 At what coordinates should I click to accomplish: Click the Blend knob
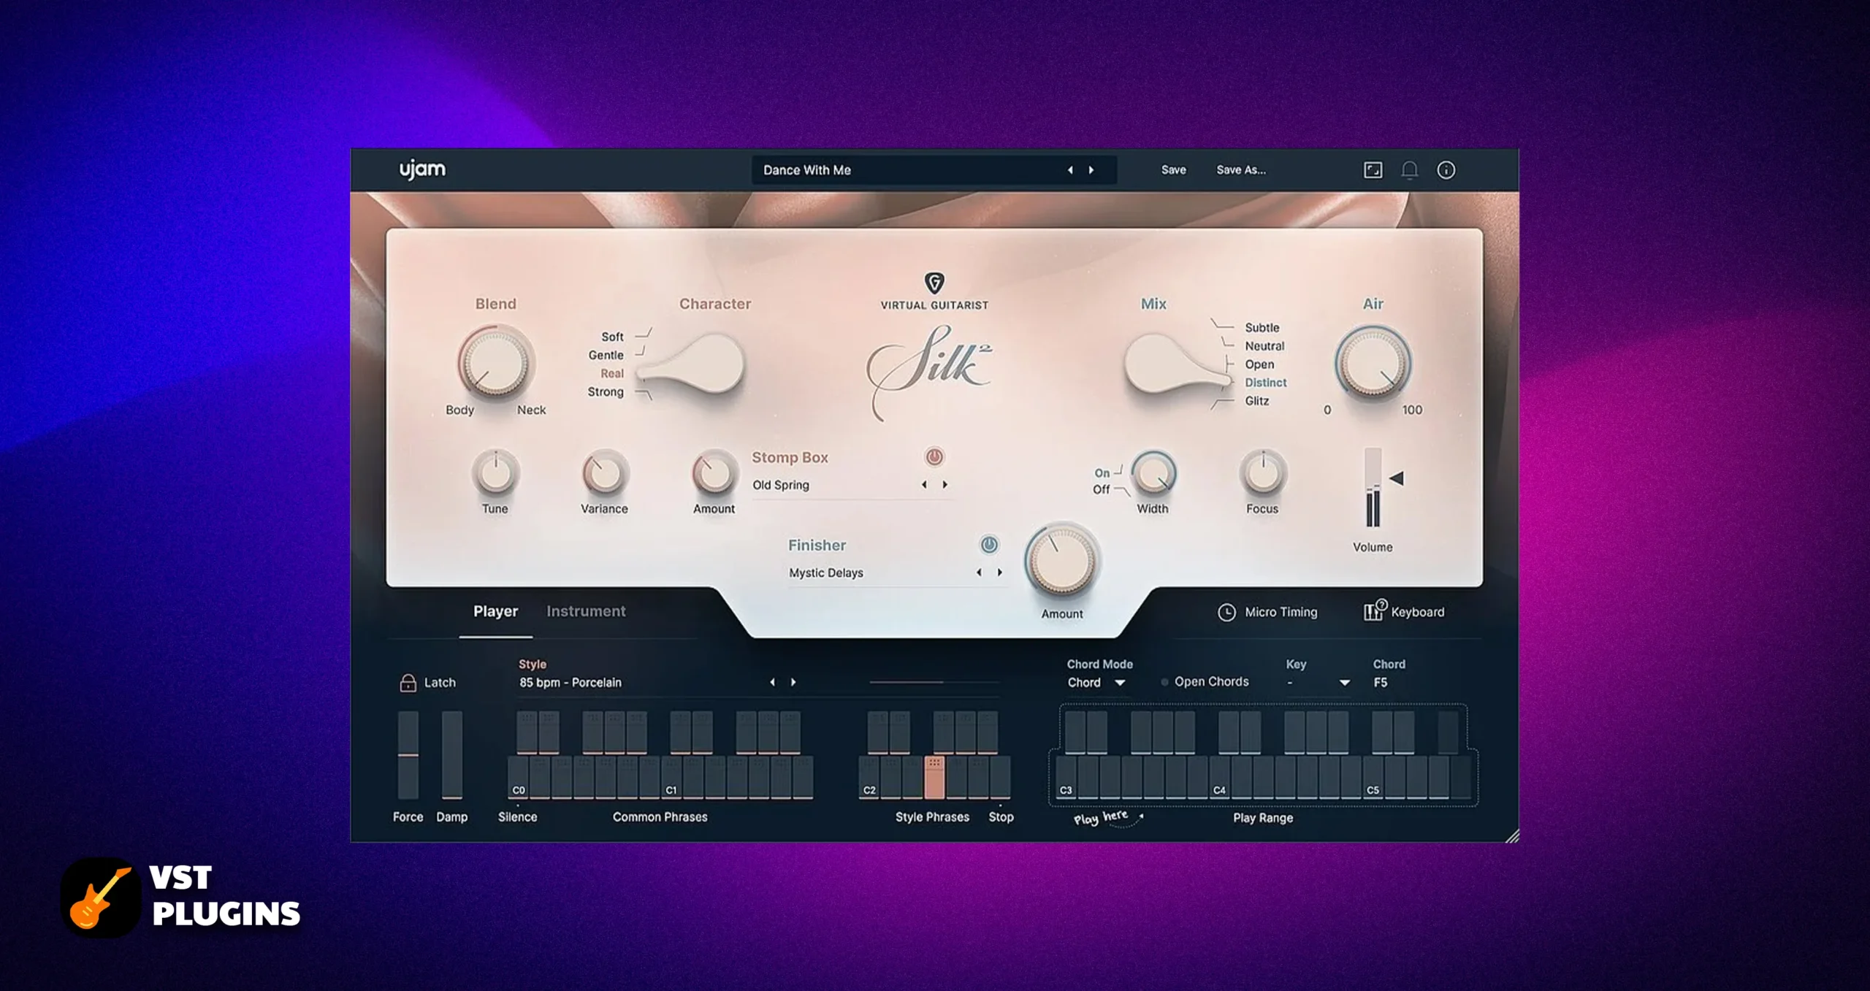pyautogui.click(x=495, y=362)
